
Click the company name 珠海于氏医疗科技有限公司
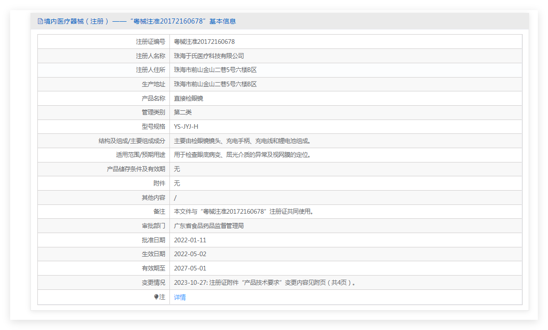(209, 56)
